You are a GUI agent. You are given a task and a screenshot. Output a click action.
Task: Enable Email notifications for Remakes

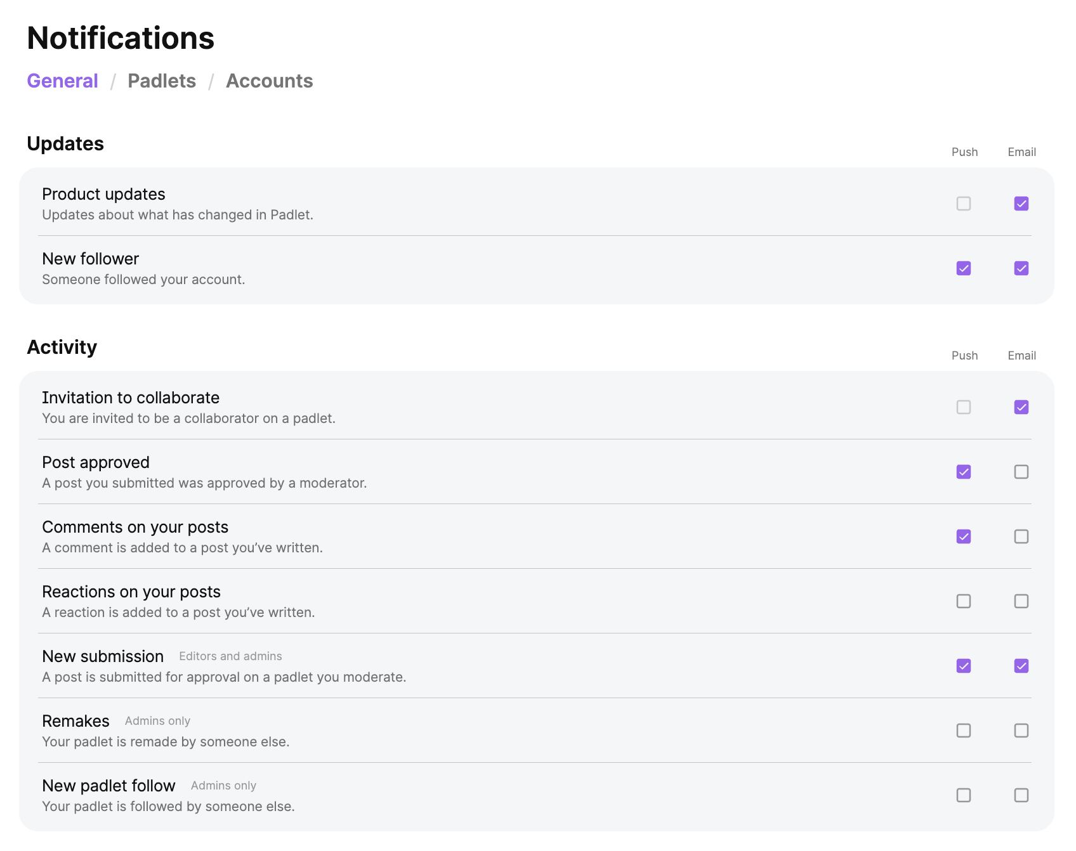click(1021, 731)
